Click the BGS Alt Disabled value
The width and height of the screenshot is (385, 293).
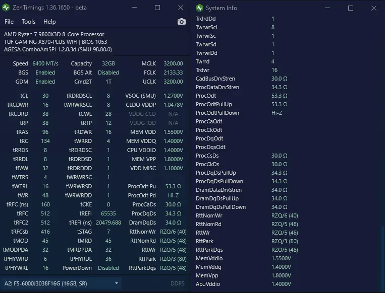click(x=108, y=72)
